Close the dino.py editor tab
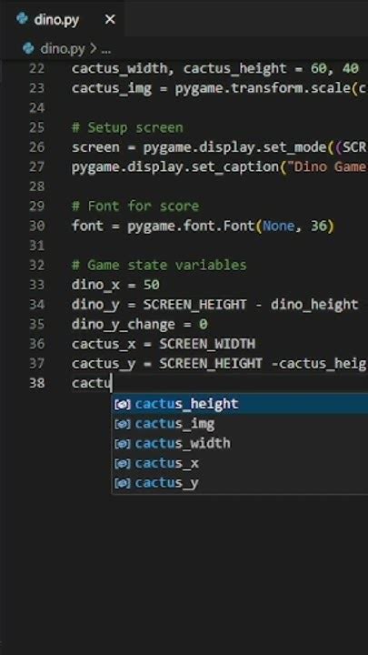The height and width of the screenshot is (655, 368). [x=110, y=19]
